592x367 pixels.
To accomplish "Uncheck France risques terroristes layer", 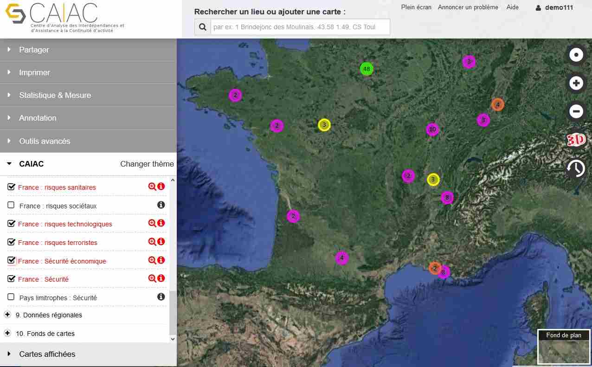I will (x=12, y=242).
